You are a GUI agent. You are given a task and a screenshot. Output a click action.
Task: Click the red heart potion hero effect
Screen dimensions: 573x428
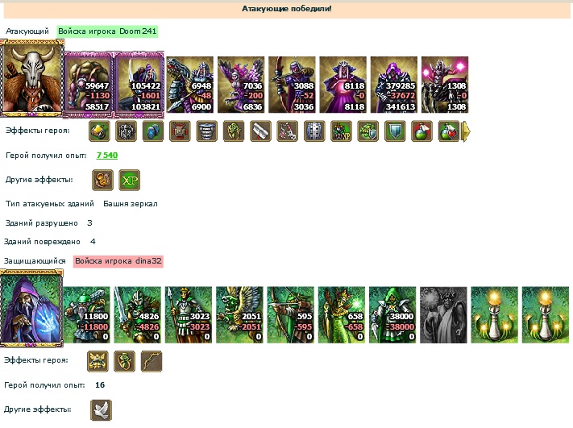click(x=449, y=131)
